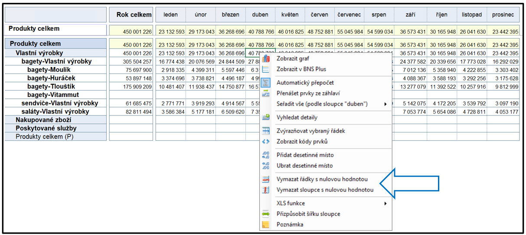Click the angle brackets icon for Zobrazit kódy prvků
526x235 pixels.
click(266, 142)
